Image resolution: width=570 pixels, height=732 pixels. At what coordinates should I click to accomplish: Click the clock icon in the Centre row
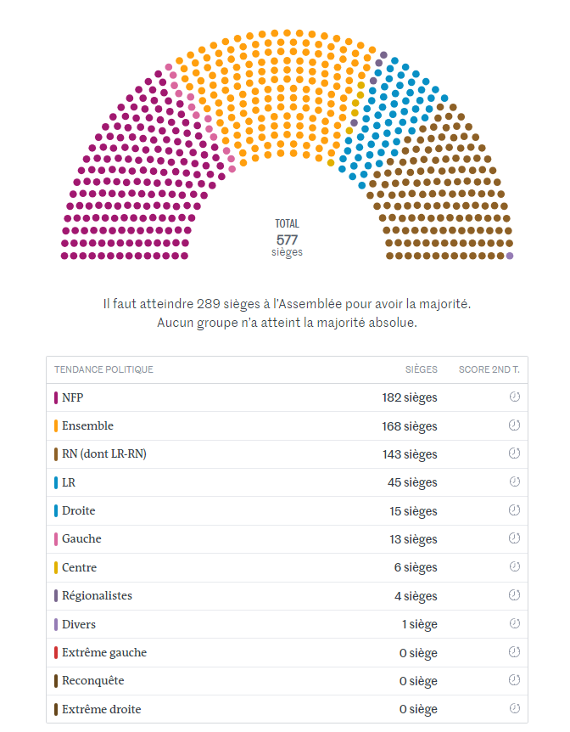pyautogui.click(x=514, y=566)
